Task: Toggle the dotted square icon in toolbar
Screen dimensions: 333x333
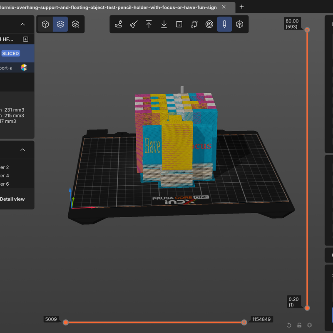Action: coord(179,24)
